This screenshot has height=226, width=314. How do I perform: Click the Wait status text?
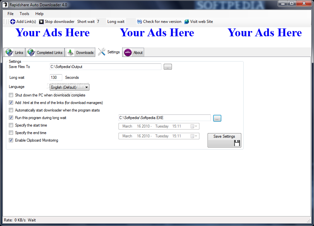(32, 220)
